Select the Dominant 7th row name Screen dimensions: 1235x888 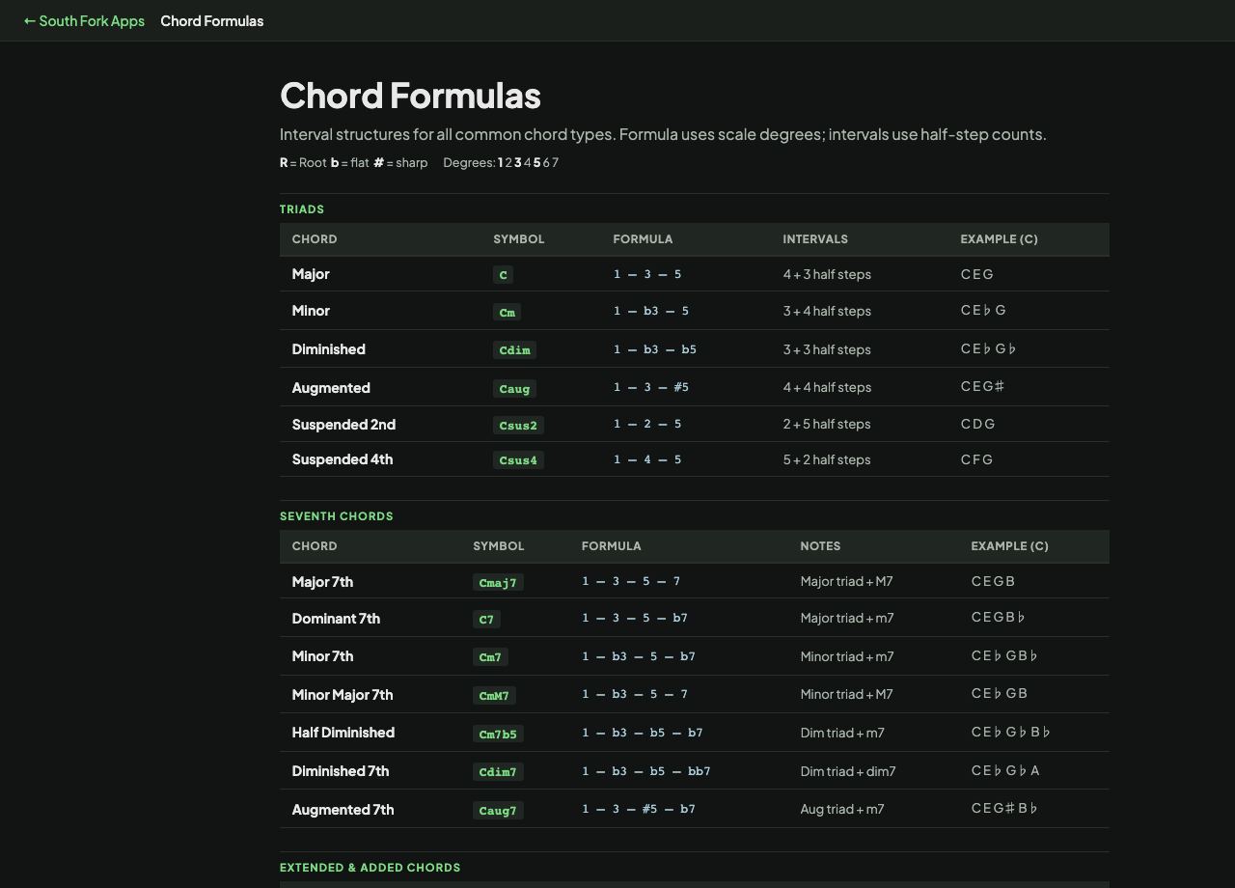click(x=336, y=619)
